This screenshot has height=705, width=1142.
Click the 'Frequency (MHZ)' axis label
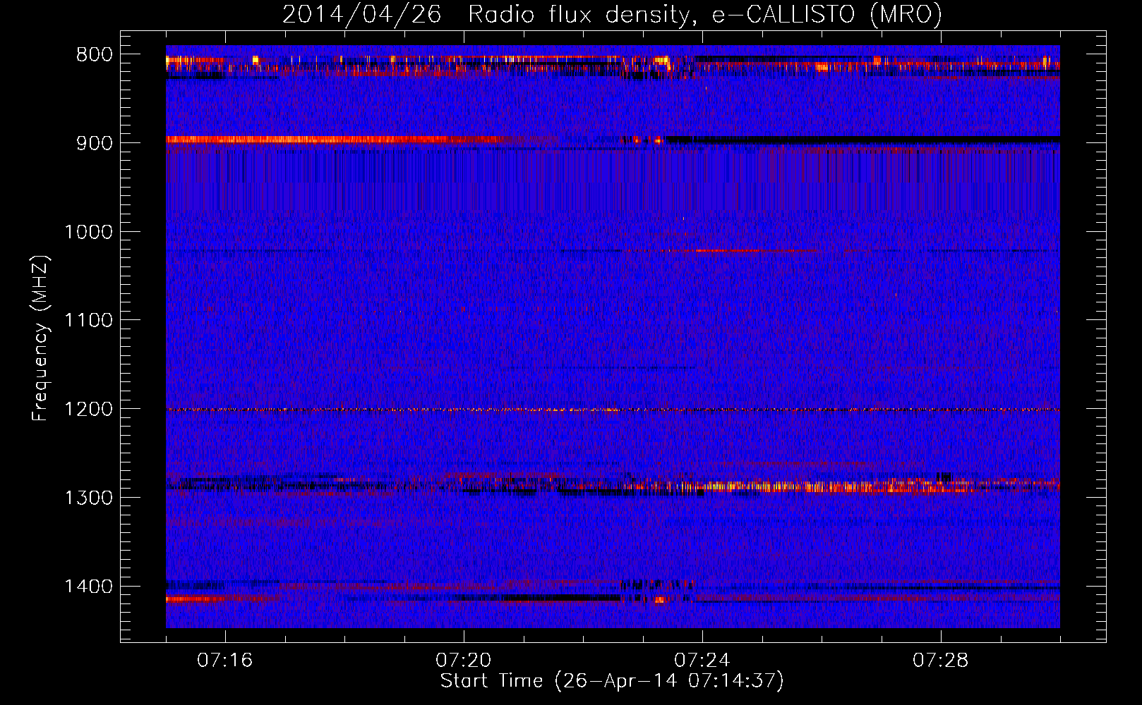pos(40,339)
